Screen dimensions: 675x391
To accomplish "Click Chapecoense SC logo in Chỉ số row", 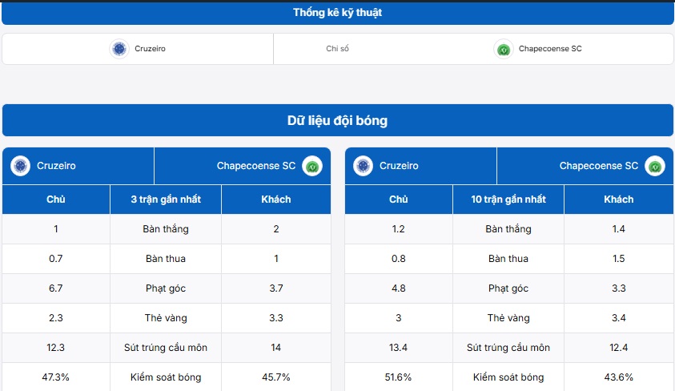I will 503,49.
